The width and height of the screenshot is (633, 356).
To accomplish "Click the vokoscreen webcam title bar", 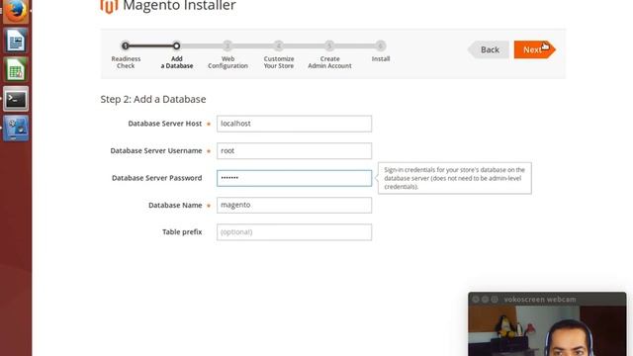I will coord(547,299).
